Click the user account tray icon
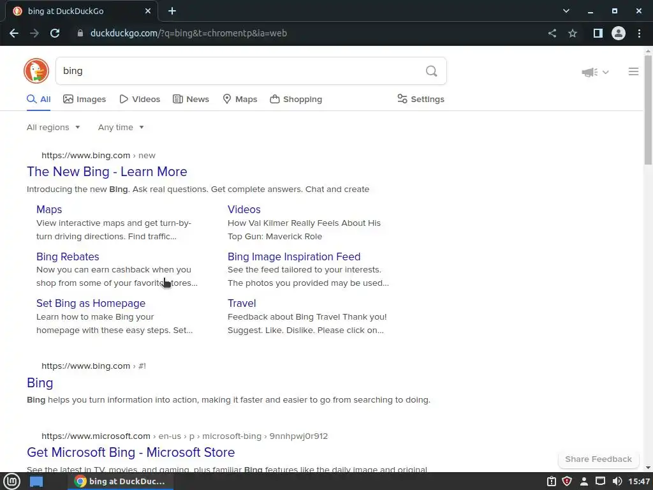The width and height of the screenshot is (653, 490). tap(584, 481)
